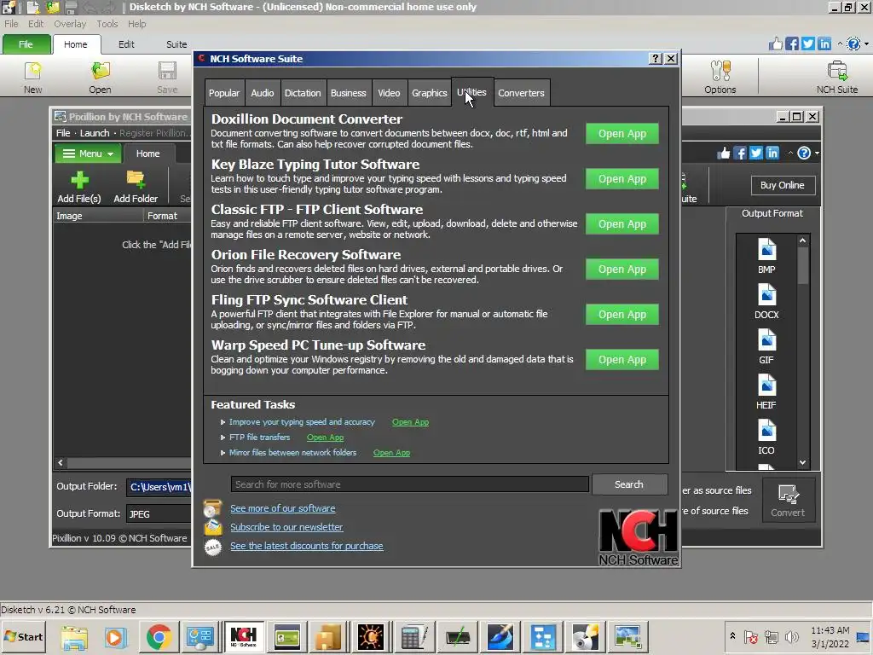Screen dimensions: 873x655
Task: Click the Windows Start button
Action: [x=23, y=636]
